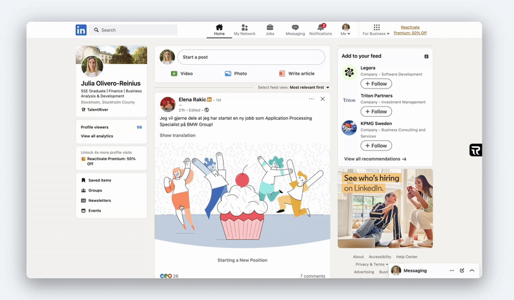Click Show translation on the post
Viewport: 514px width, 300px height.
coord(177,135)
